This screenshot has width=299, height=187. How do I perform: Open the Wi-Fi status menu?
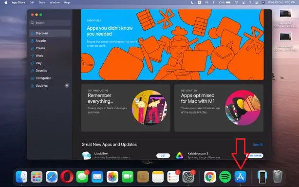pyautogui.click(x=236, y=2)
